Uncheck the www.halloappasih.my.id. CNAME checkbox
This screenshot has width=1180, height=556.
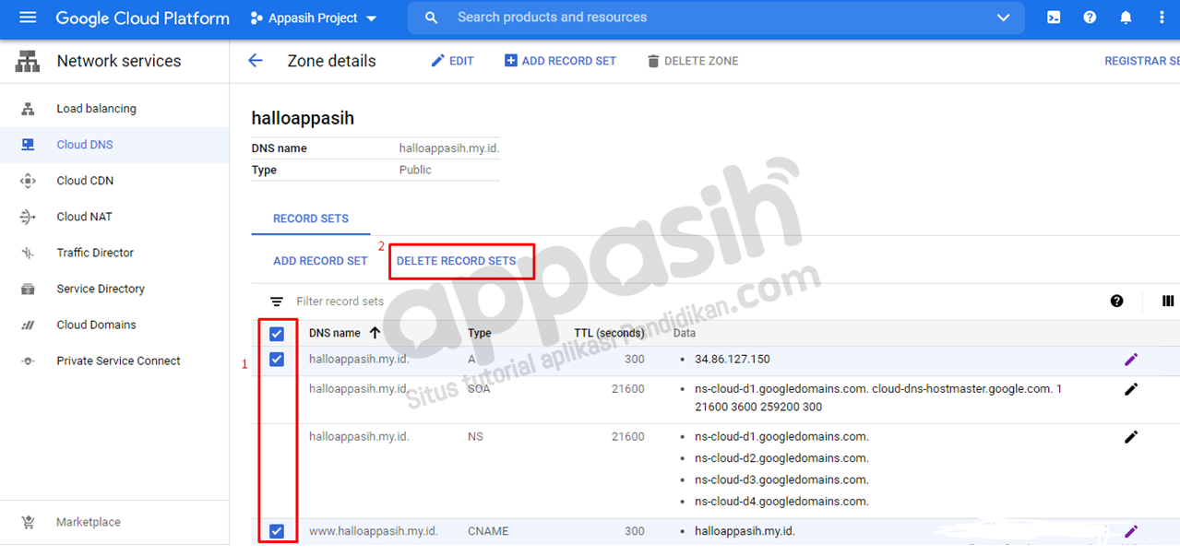coord(276,531)
